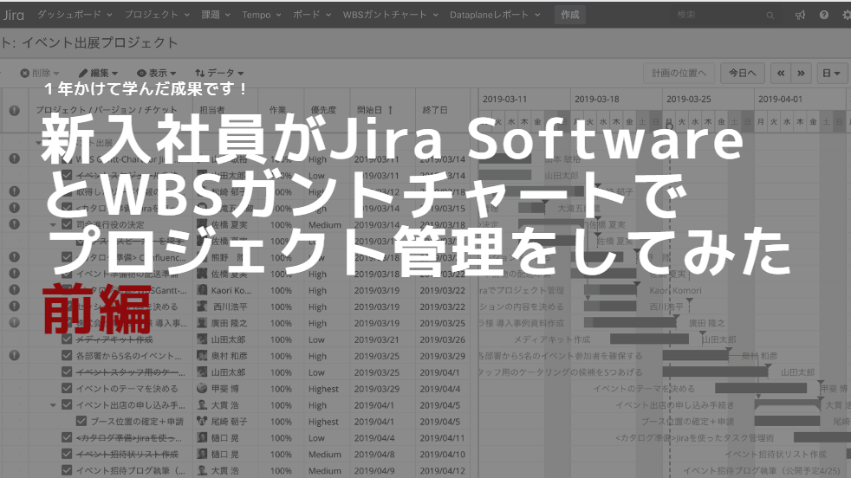Click the warning icon in header row
The width and height of the screenshot is (851, 478).
click(x=14, y=110)
